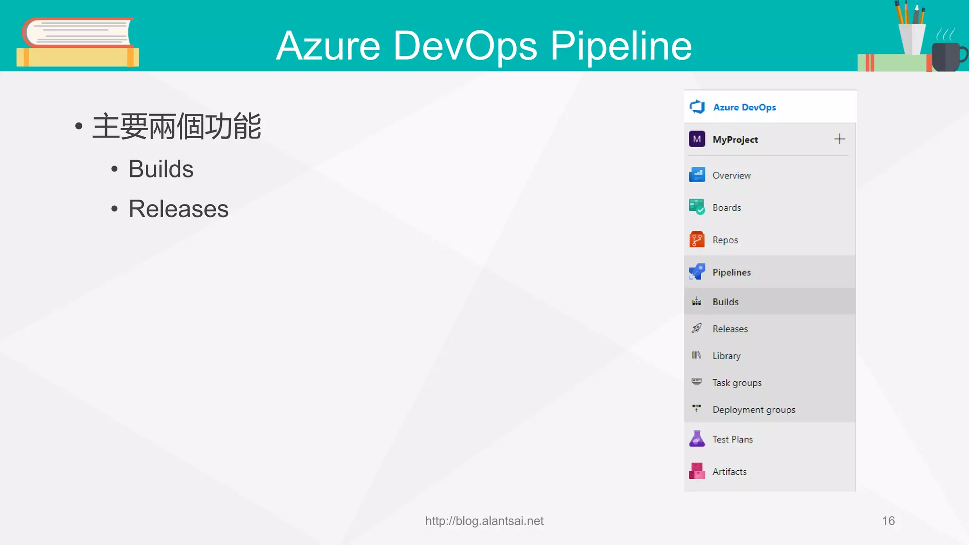Screen dimensions: 969x545
Task: Click the slide number 16
Action: [888, 521]
